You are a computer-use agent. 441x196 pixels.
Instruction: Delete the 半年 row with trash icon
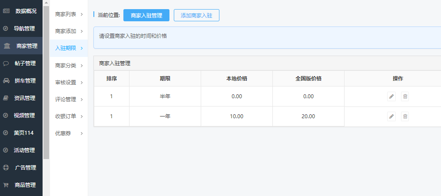click(x=405, y=96)
